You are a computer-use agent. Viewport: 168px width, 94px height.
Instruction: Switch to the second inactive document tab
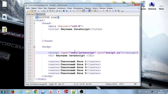tap(41, 14)
